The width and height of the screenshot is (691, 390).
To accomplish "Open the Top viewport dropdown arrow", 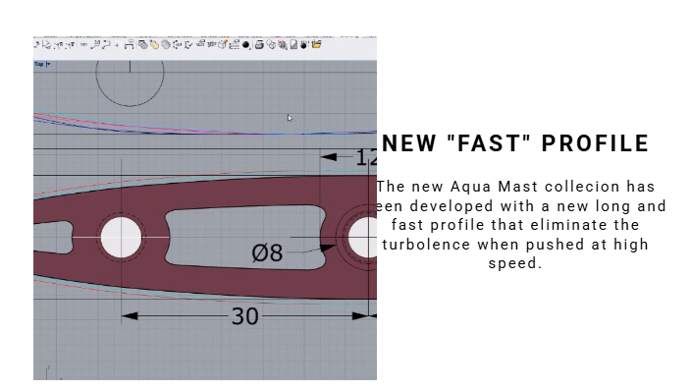I will [48, 64].
